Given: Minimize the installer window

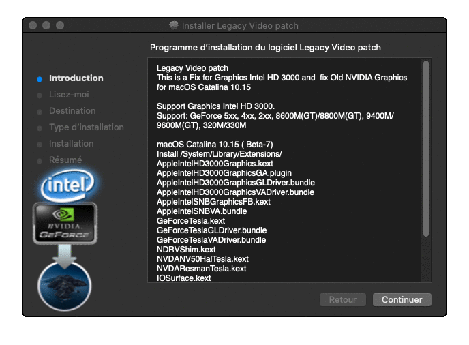Looking at the screenshot, I should click(x=46, y=25).
